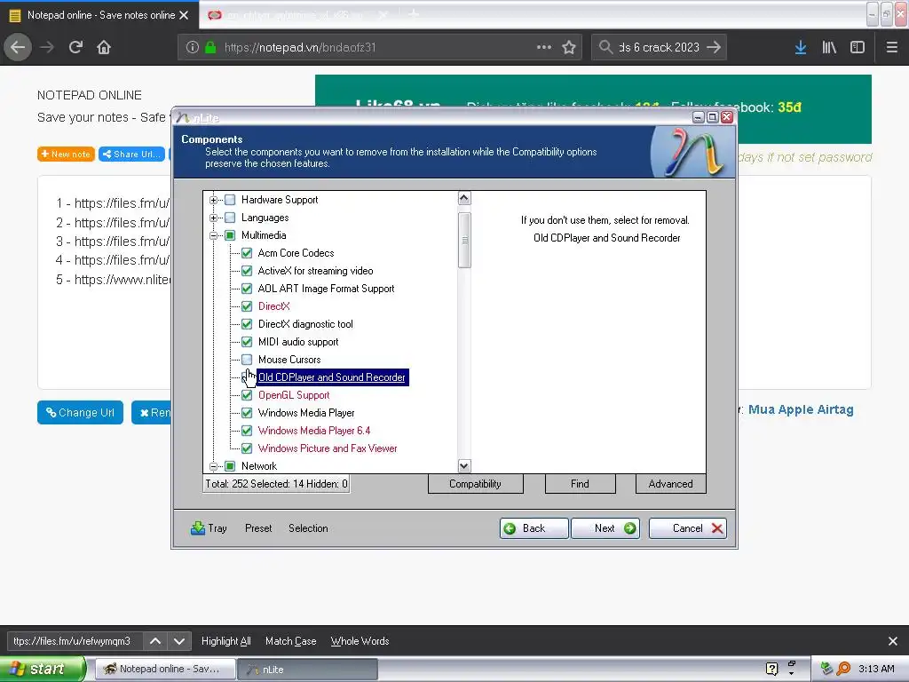Show site information for notepad.vn
Viewport: 909px width, 682px height.
tap(193, 47)
